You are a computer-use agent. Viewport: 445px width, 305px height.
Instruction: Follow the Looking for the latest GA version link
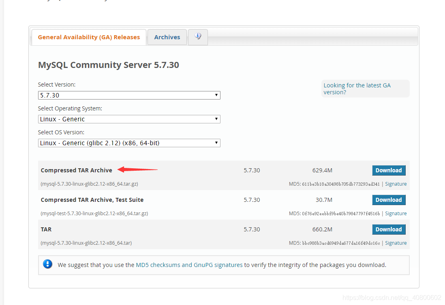[x=357, y=89]
